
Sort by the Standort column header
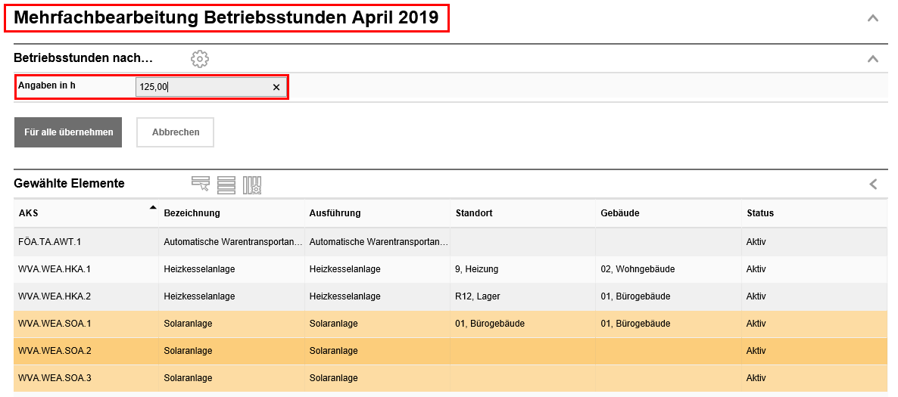(x=474, y=213)
